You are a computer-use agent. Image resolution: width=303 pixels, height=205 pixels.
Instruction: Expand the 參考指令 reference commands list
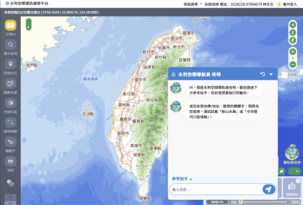(182, 179)
